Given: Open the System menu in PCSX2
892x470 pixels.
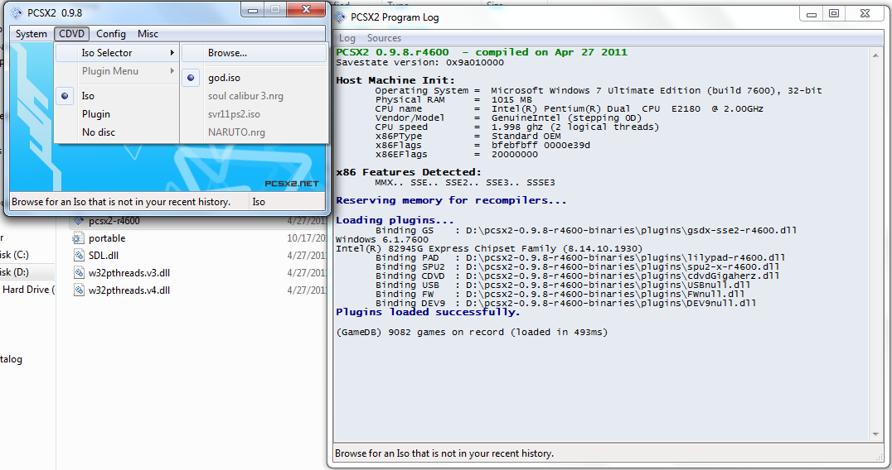Looking at the screenshot, I should [x=32, y=34].
